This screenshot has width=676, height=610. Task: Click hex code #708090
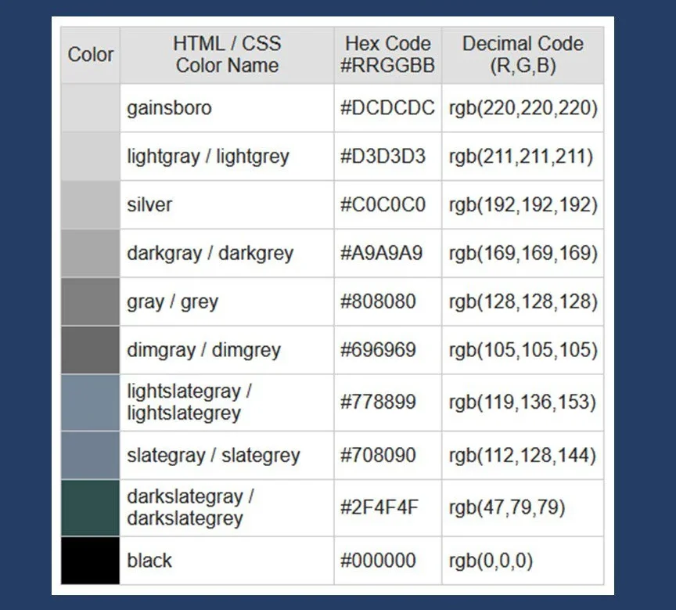pos(378,456)
